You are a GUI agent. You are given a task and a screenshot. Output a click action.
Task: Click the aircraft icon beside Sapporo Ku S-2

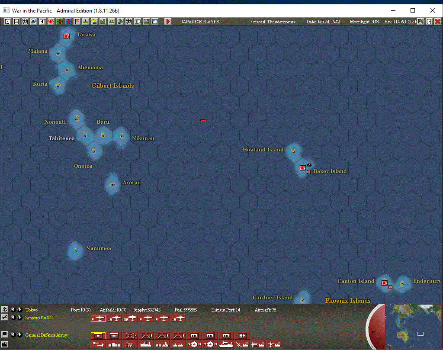tap(4, 317)
